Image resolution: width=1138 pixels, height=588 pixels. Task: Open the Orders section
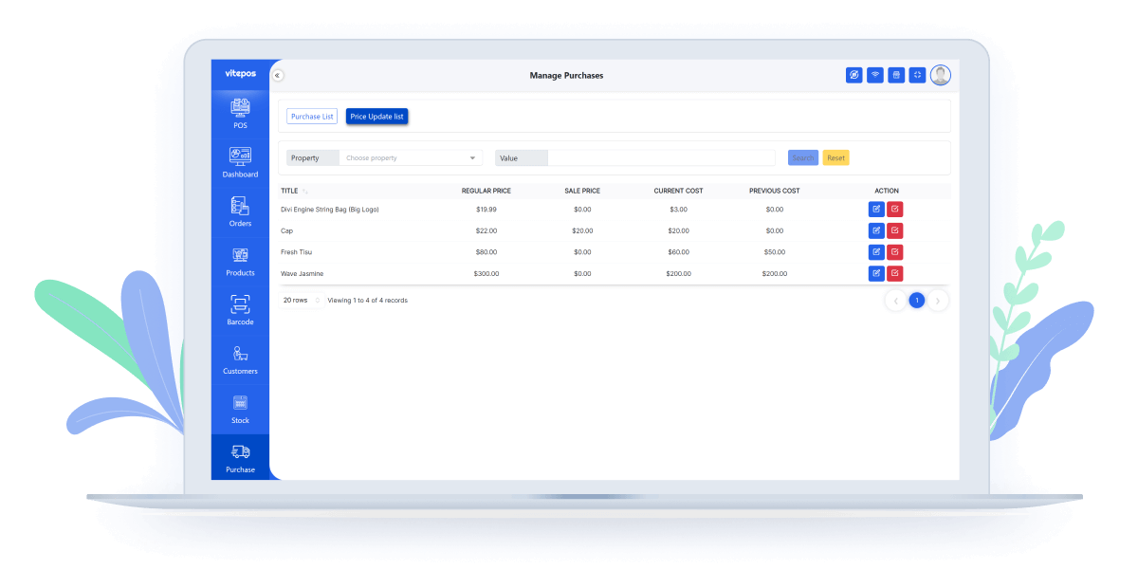point(240,211)
